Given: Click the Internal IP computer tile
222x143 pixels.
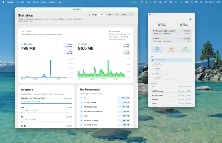Looking at the screenshot, I should (157, 50).
